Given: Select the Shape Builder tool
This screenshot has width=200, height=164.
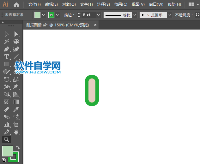Looking at the screenshot, I should pos(7,94).
